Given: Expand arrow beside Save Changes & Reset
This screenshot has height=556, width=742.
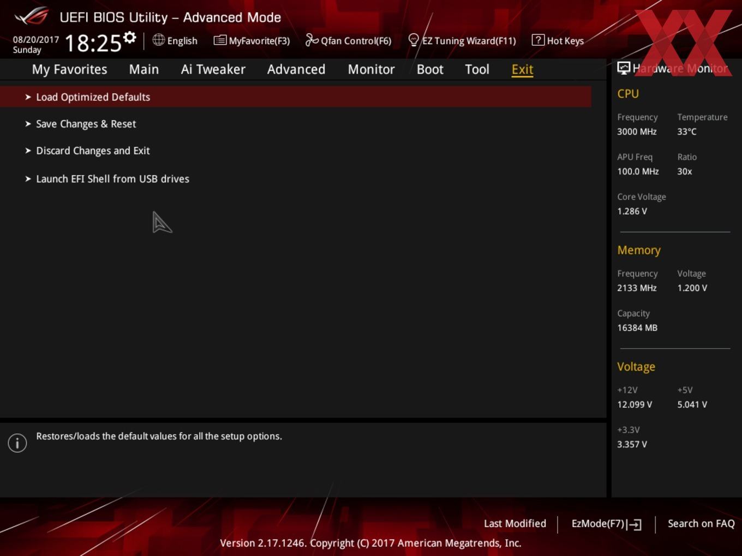Looking at the screenshot, I should (x=28, y=124).
